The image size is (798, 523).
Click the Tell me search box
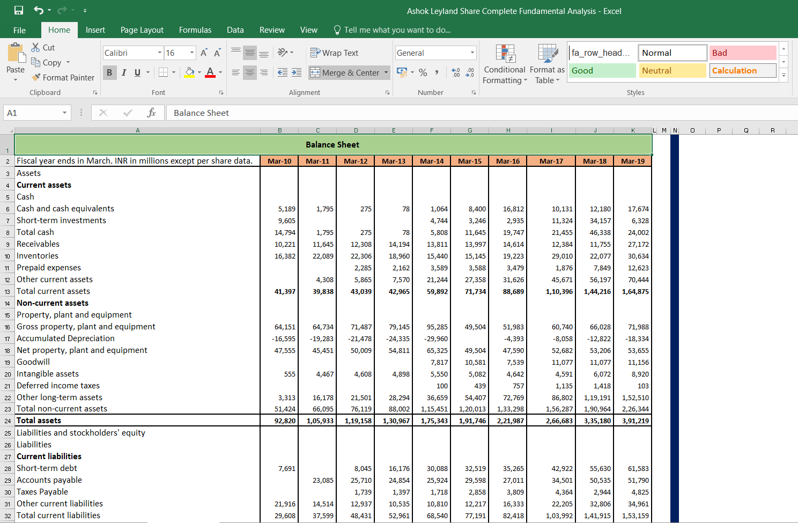point(391,30)
